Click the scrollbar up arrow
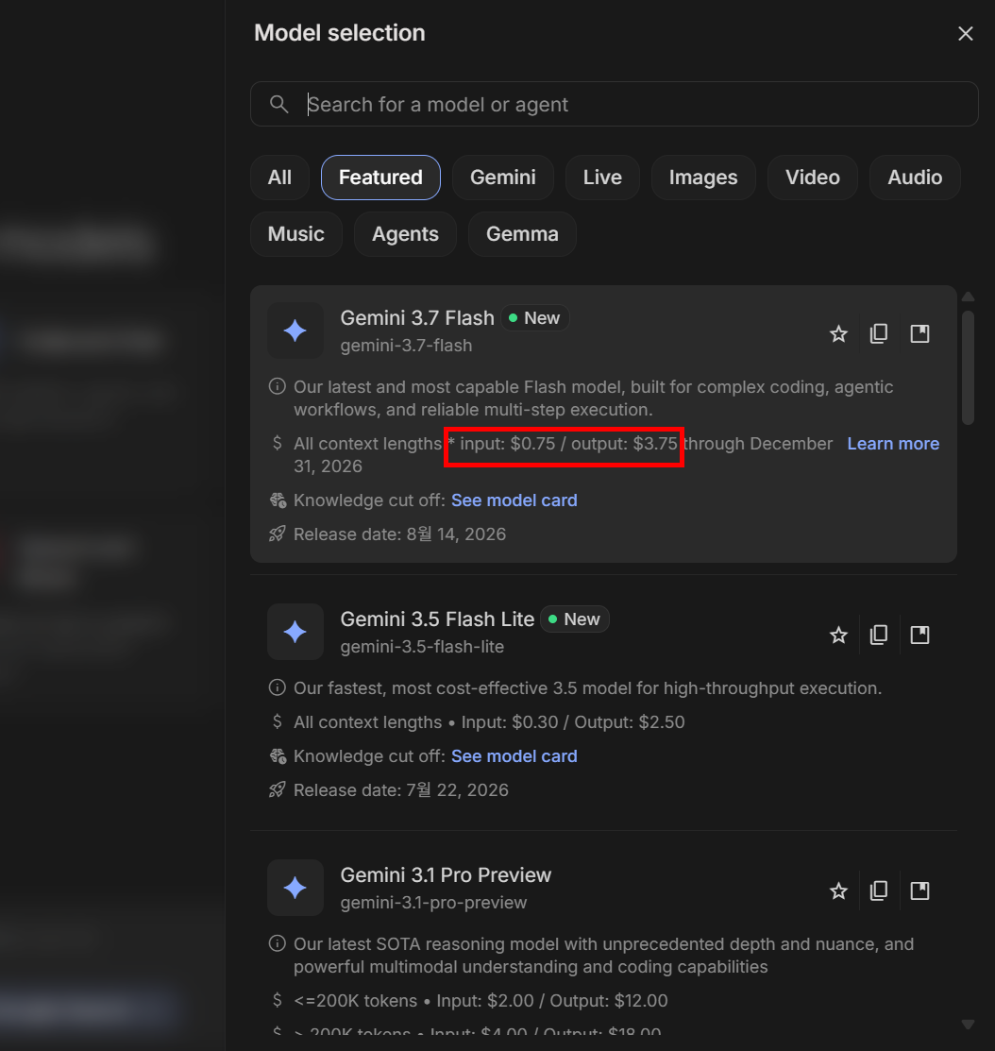The image size is (995, 1051). click(x=968, y=297)
